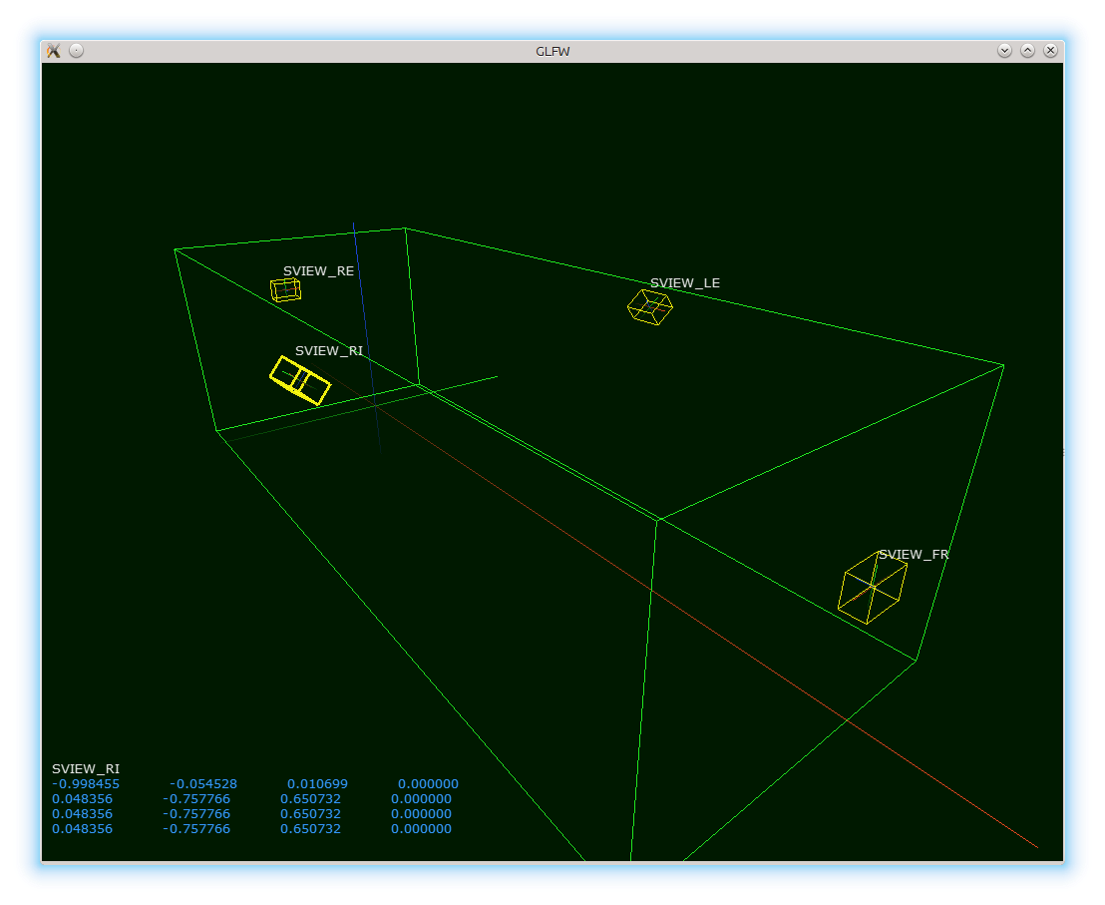Click the matrix value -0.998455
This screenshot has width=1105, height=905.
(85, 783)
